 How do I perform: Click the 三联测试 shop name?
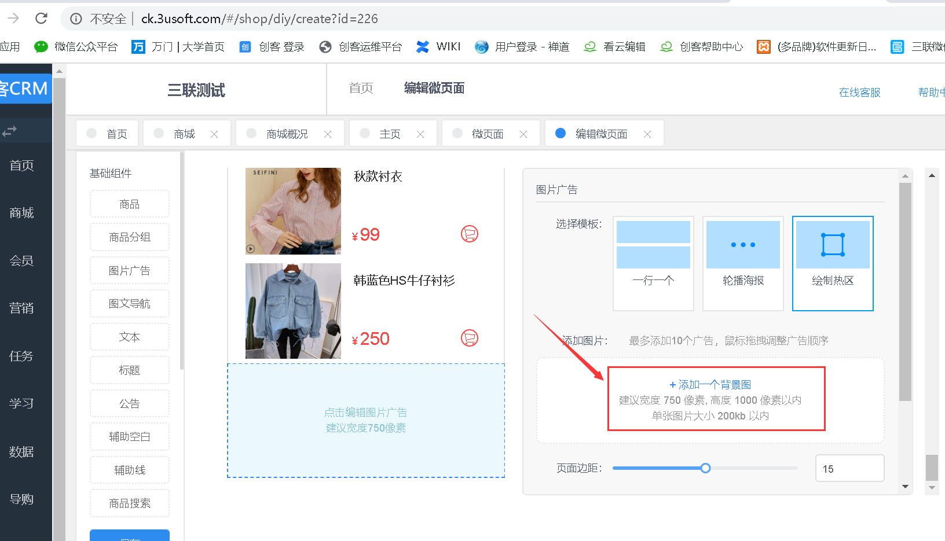(x=196, y=90)
